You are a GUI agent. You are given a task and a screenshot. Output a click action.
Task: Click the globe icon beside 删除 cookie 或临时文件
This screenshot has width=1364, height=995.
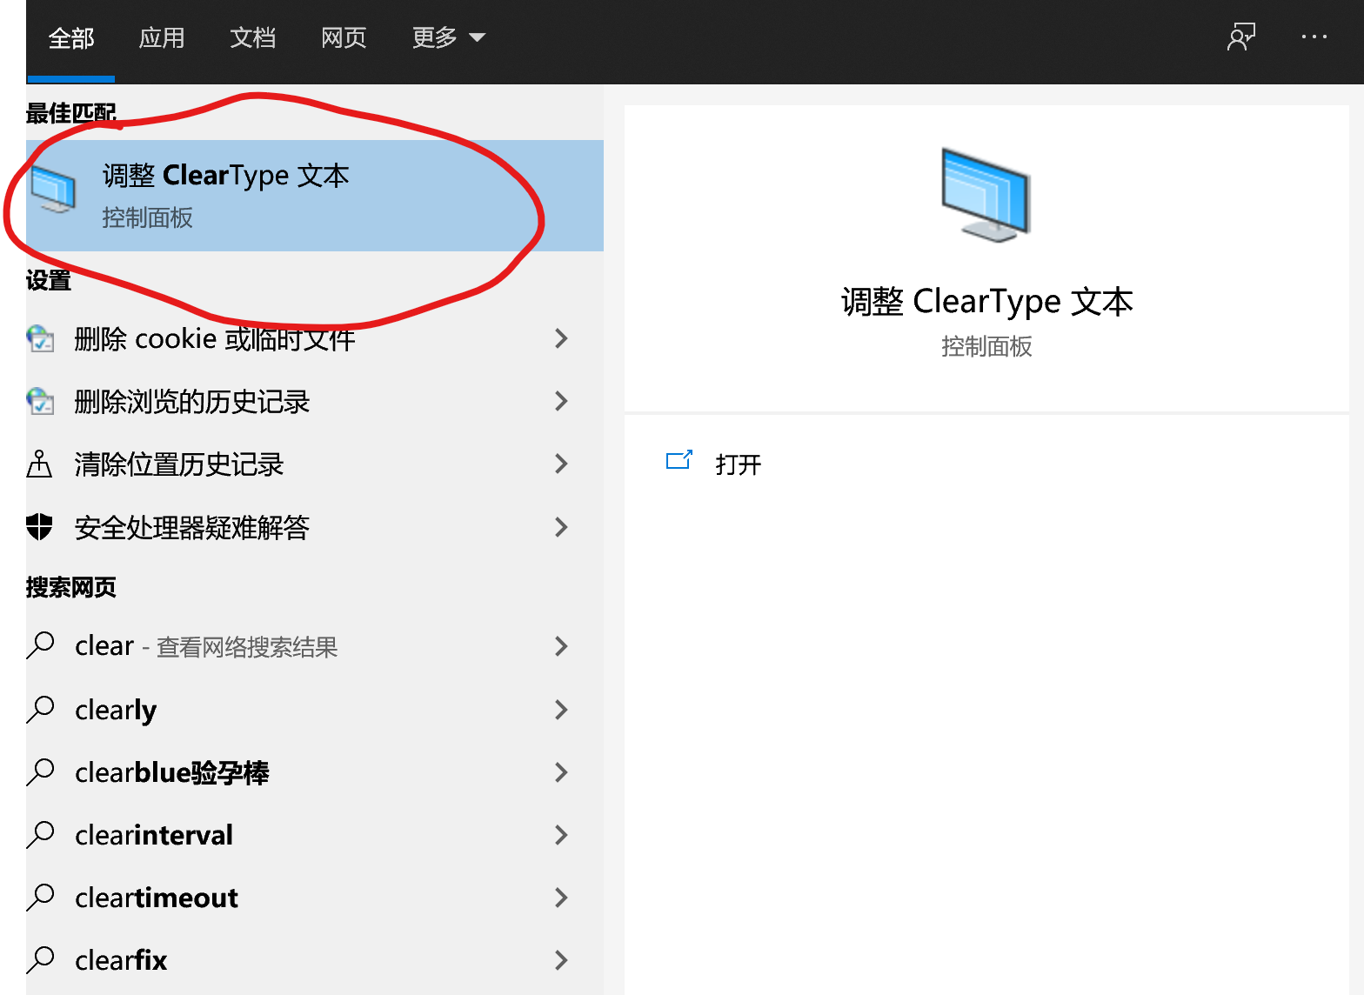point(40,338)
